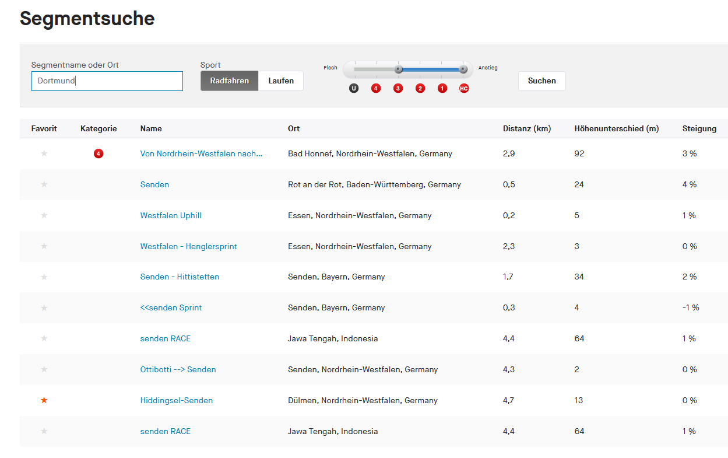Click the black U uncategorized climb icon

354,89
